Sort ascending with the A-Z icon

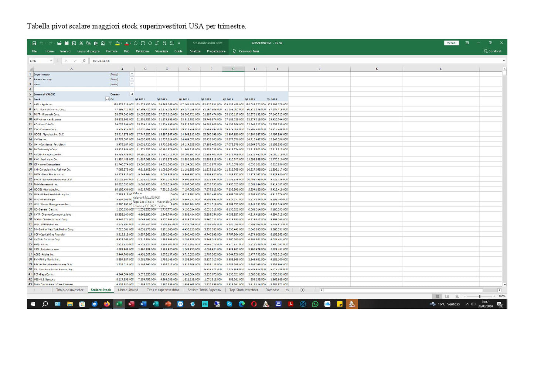(164, 43)
